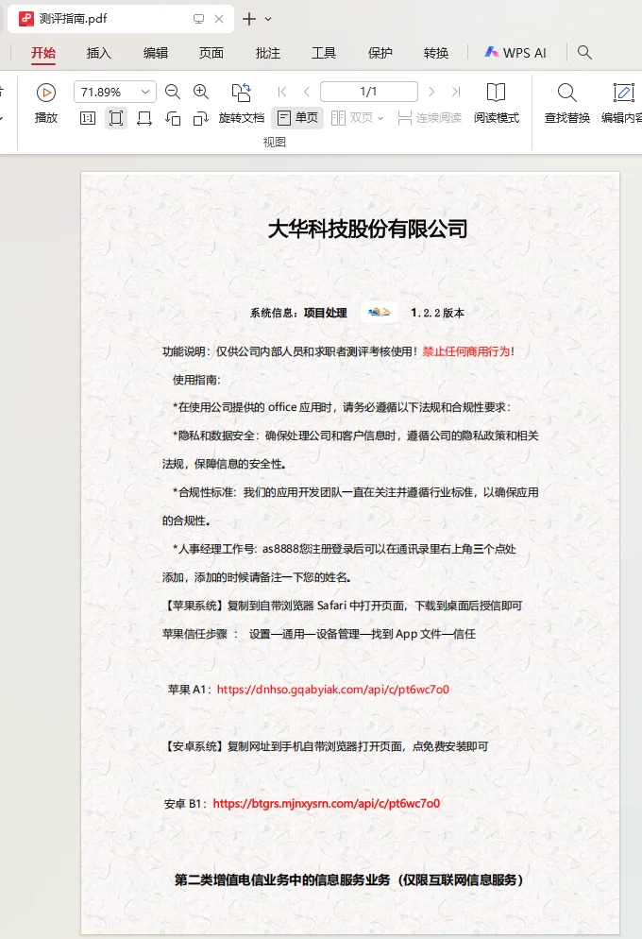Click the 【安卓系统】 instruction line
Screen dimensions: 642x939
(x=326, y=746)
